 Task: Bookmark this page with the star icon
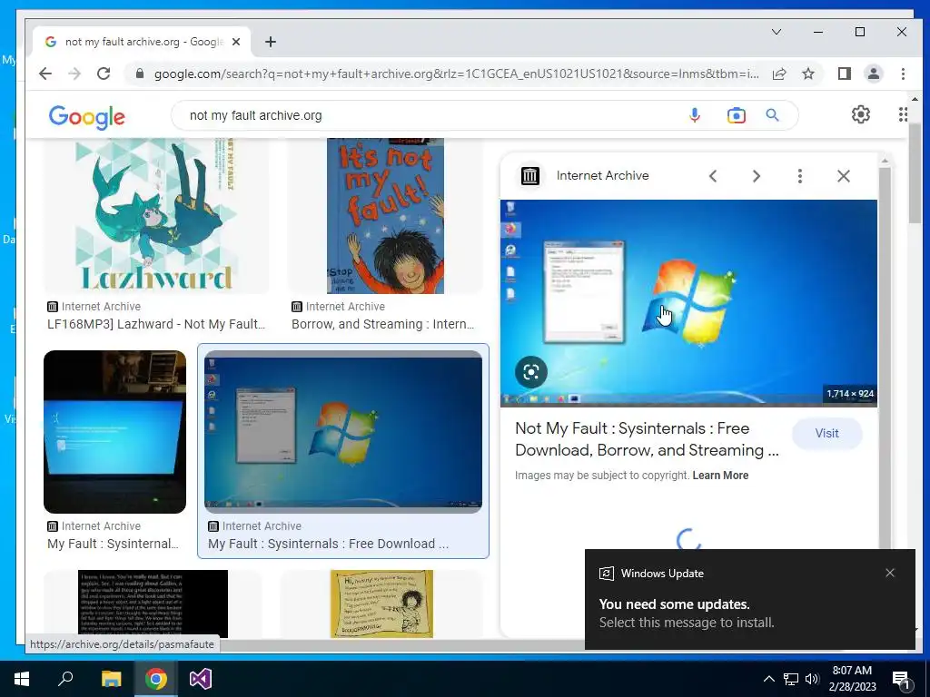click(807, 74)
